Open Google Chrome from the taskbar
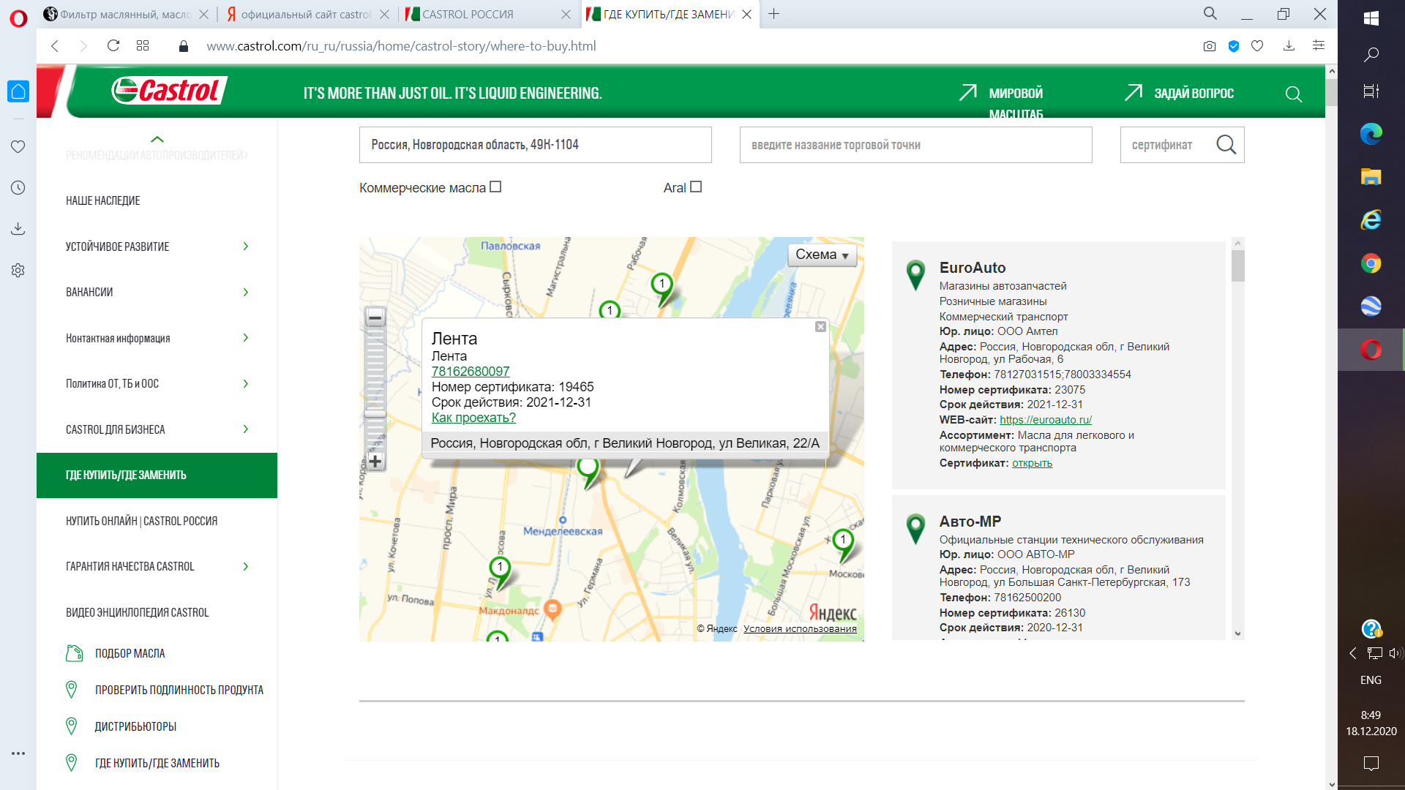The image size is (1405, 790). coord(1371,263)
